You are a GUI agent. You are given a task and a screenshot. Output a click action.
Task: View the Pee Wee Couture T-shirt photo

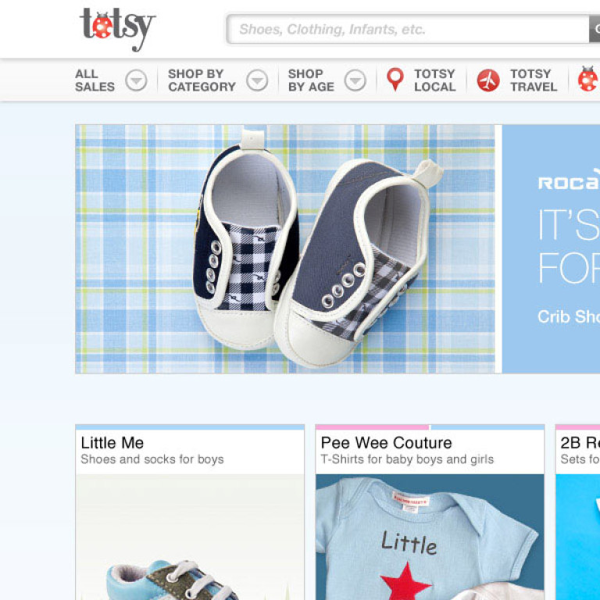430,537
